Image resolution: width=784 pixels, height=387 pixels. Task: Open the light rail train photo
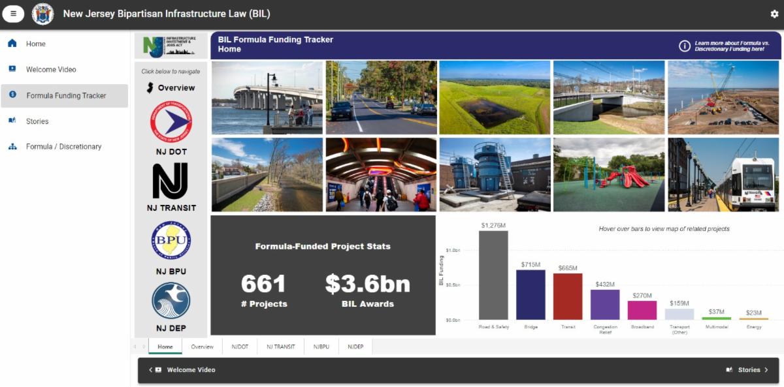point(723,174)
